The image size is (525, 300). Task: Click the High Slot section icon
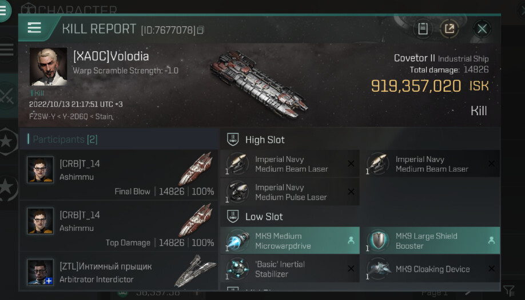tap(233, 139)
